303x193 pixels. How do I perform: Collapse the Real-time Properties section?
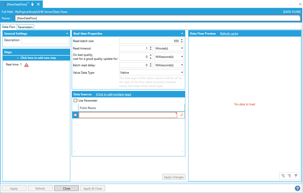pos(182,34)
